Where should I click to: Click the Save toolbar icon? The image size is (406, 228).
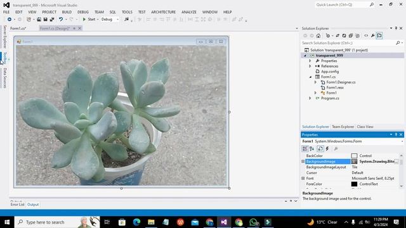pos(45,20)
